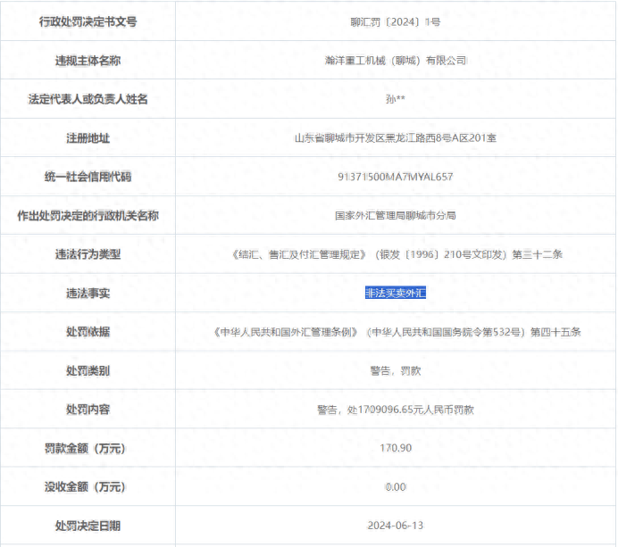Click the highlighted text 非法买卖外汇
The image size is (618, 547).
coord(396,293)
